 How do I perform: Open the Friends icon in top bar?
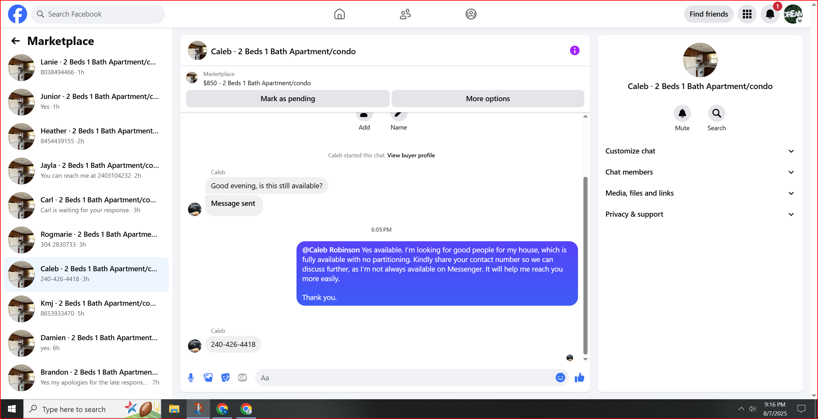405,14
